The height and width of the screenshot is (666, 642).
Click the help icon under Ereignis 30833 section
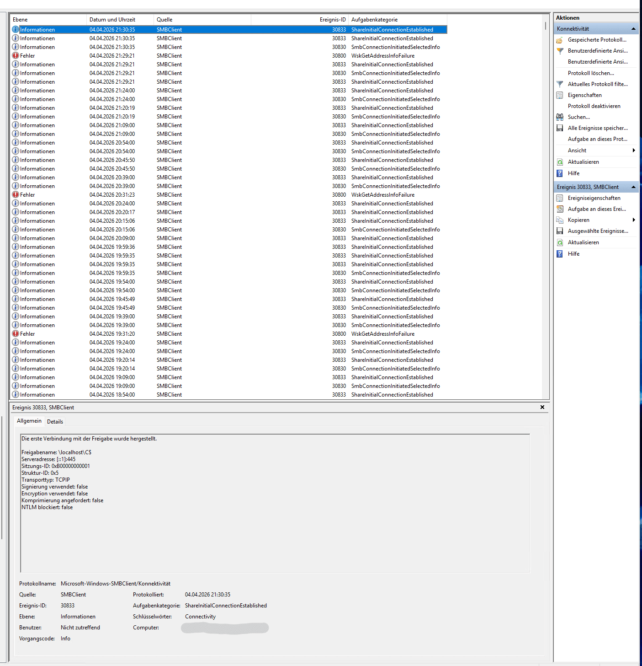[x=559, y=254]
